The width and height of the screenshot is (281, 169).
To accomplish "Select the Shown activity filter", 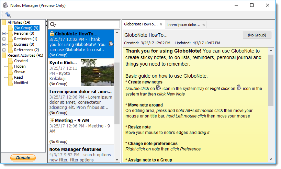I will pyautogui.click(x=20, y=72).
